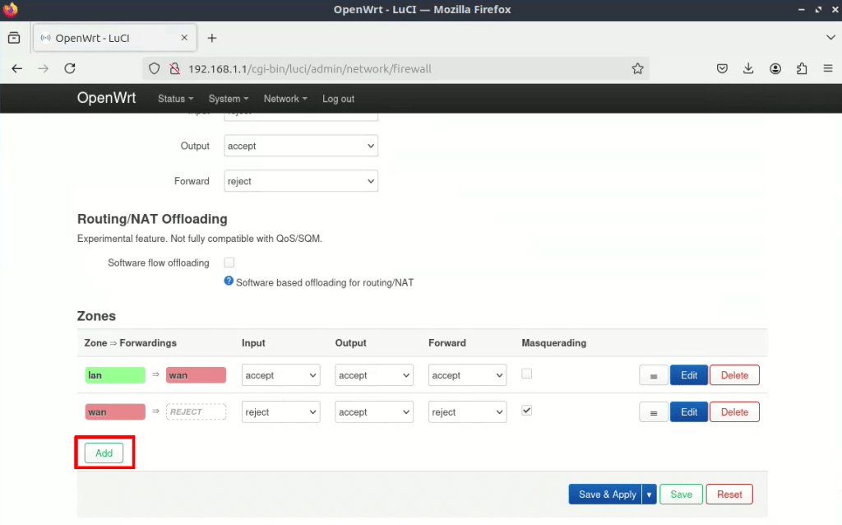The width and height of the screenshot is (842, 525).
Task: Click the Zone ⇒ Forwardings column header
Action: [x=131, y=343]
